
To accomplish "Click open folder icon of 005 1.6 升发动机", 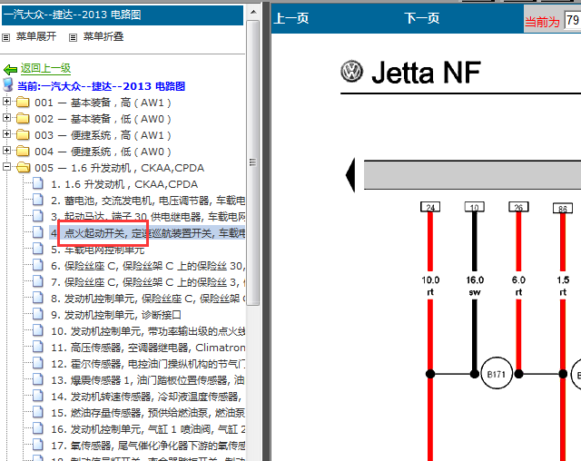I will [24, 167].
